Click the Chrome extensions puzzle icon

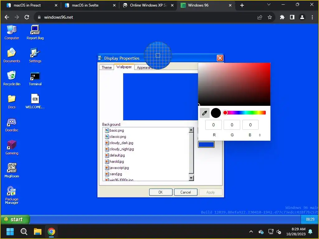[x=282, y=17]
